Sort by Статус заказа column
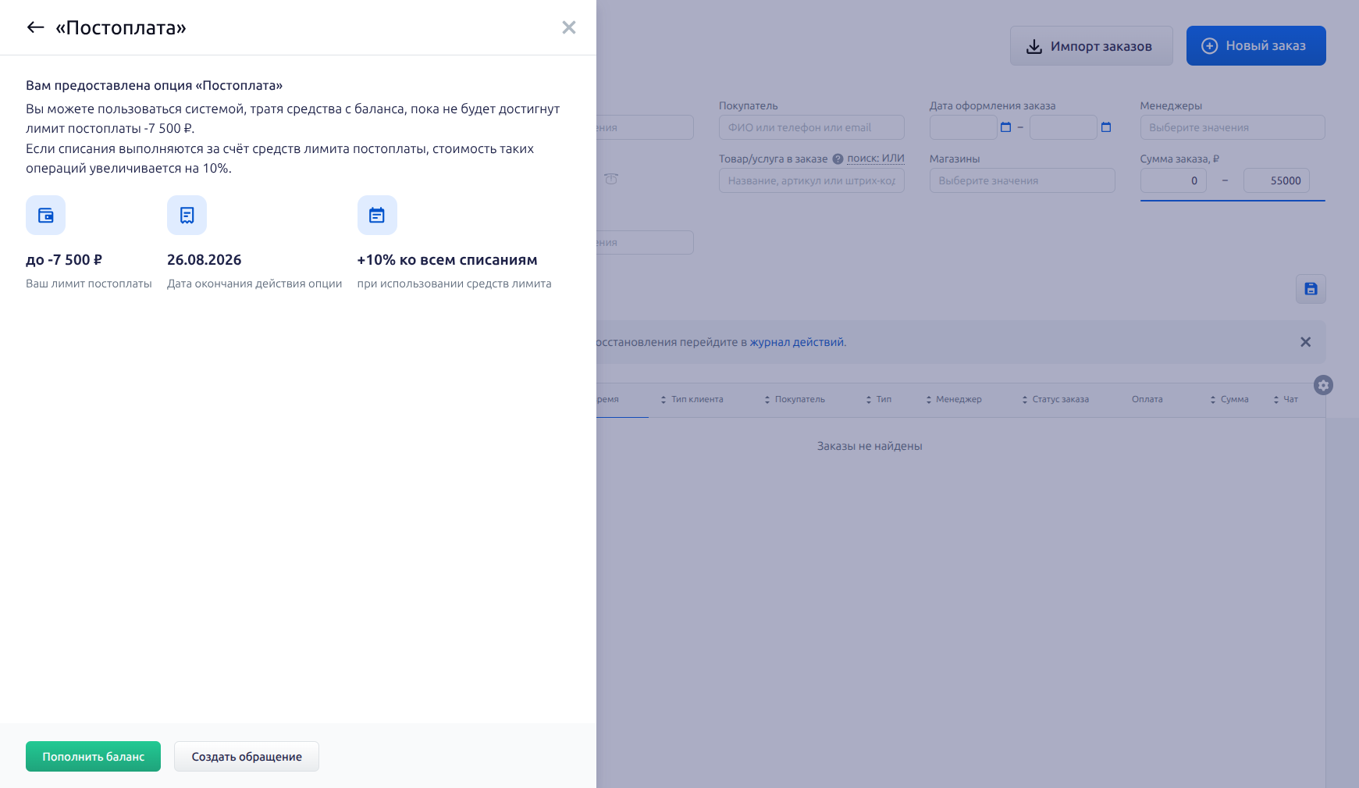Viewport: 1359px width, 788px height. (1055, 399)
